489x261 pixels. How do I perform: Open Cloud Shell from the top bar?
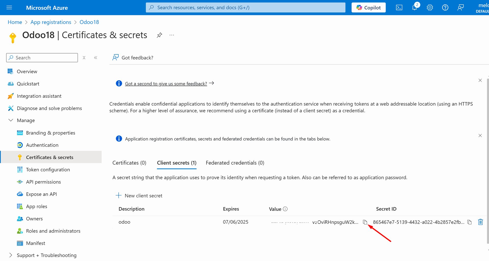pos(399,8)
